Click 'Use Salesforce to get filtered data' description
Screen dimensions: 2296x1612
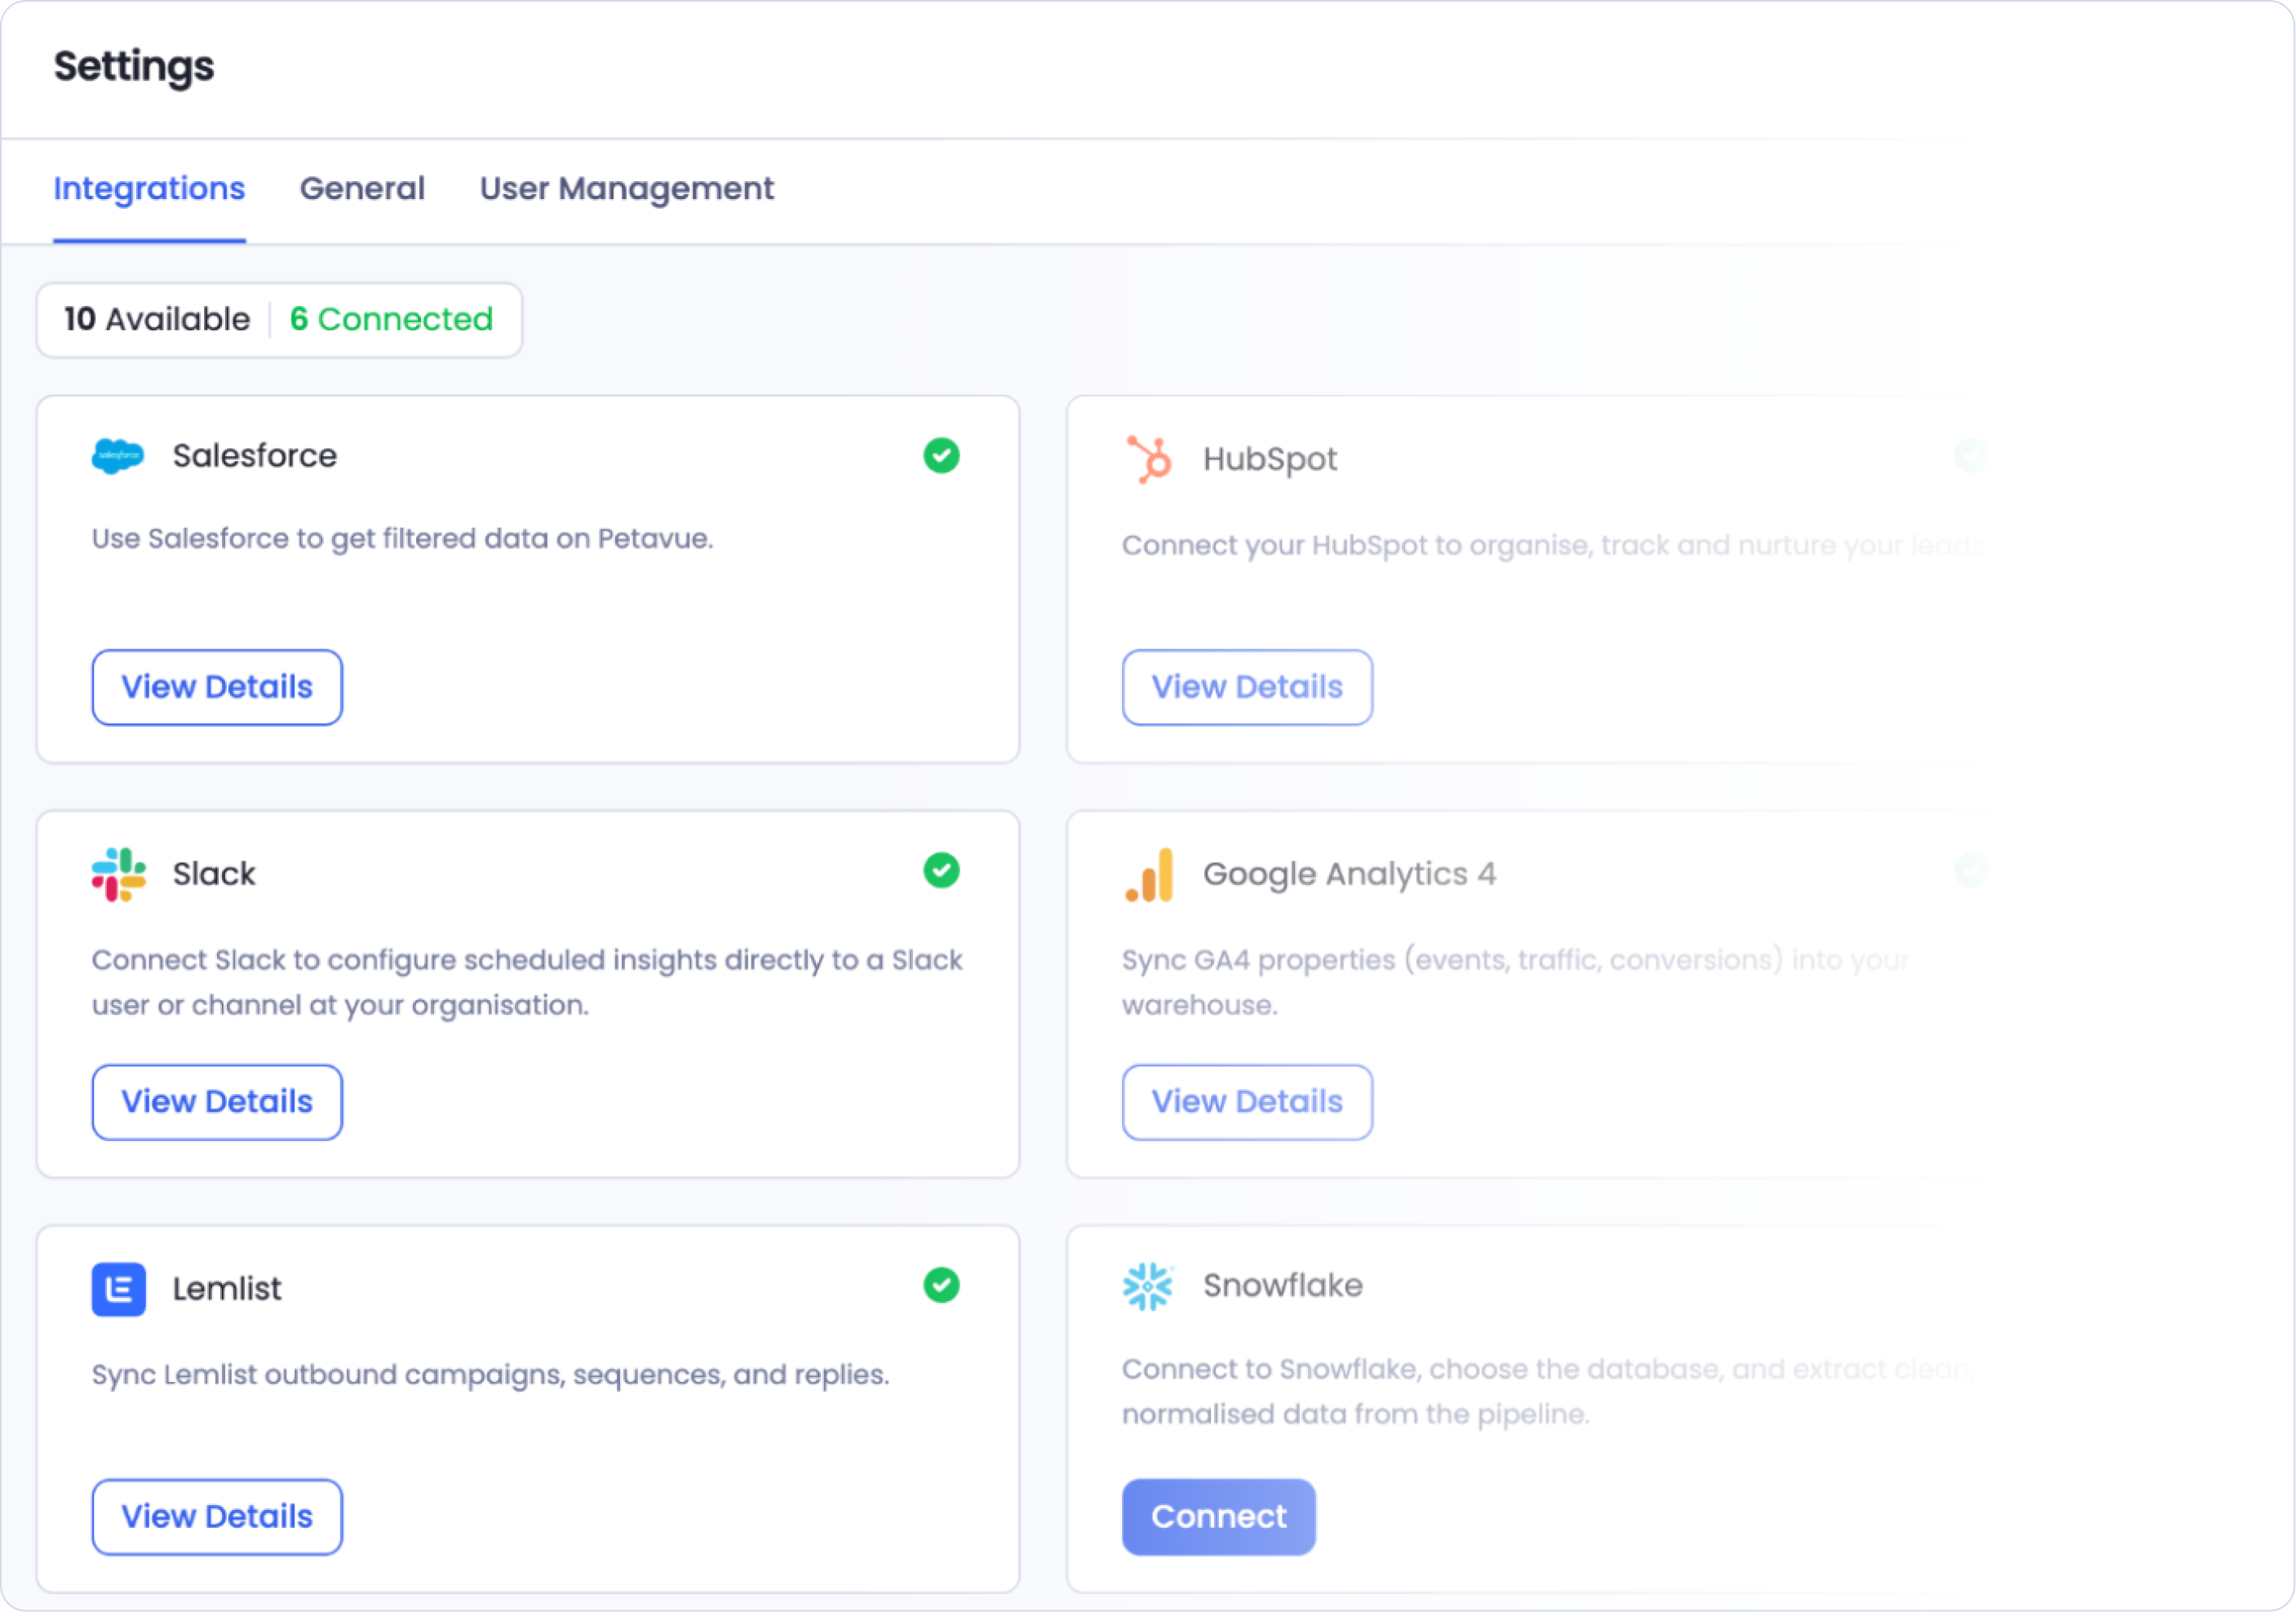pyautogui.click(x=402, y=539)
